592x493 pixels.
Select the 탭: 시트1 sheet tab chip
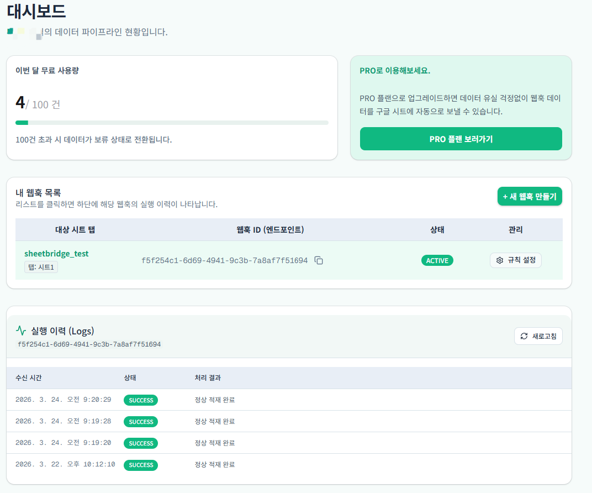(41, 266)
